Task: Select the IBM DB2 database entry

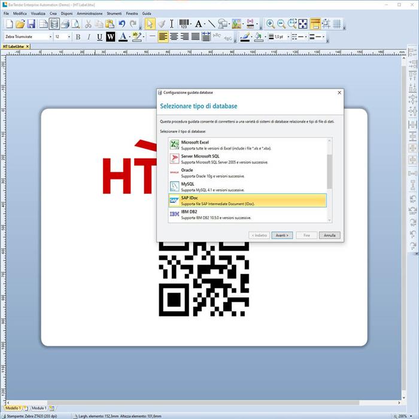Action: click(247, 214)
